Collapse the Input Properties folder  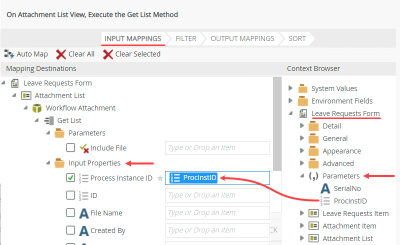coord(48,163)
